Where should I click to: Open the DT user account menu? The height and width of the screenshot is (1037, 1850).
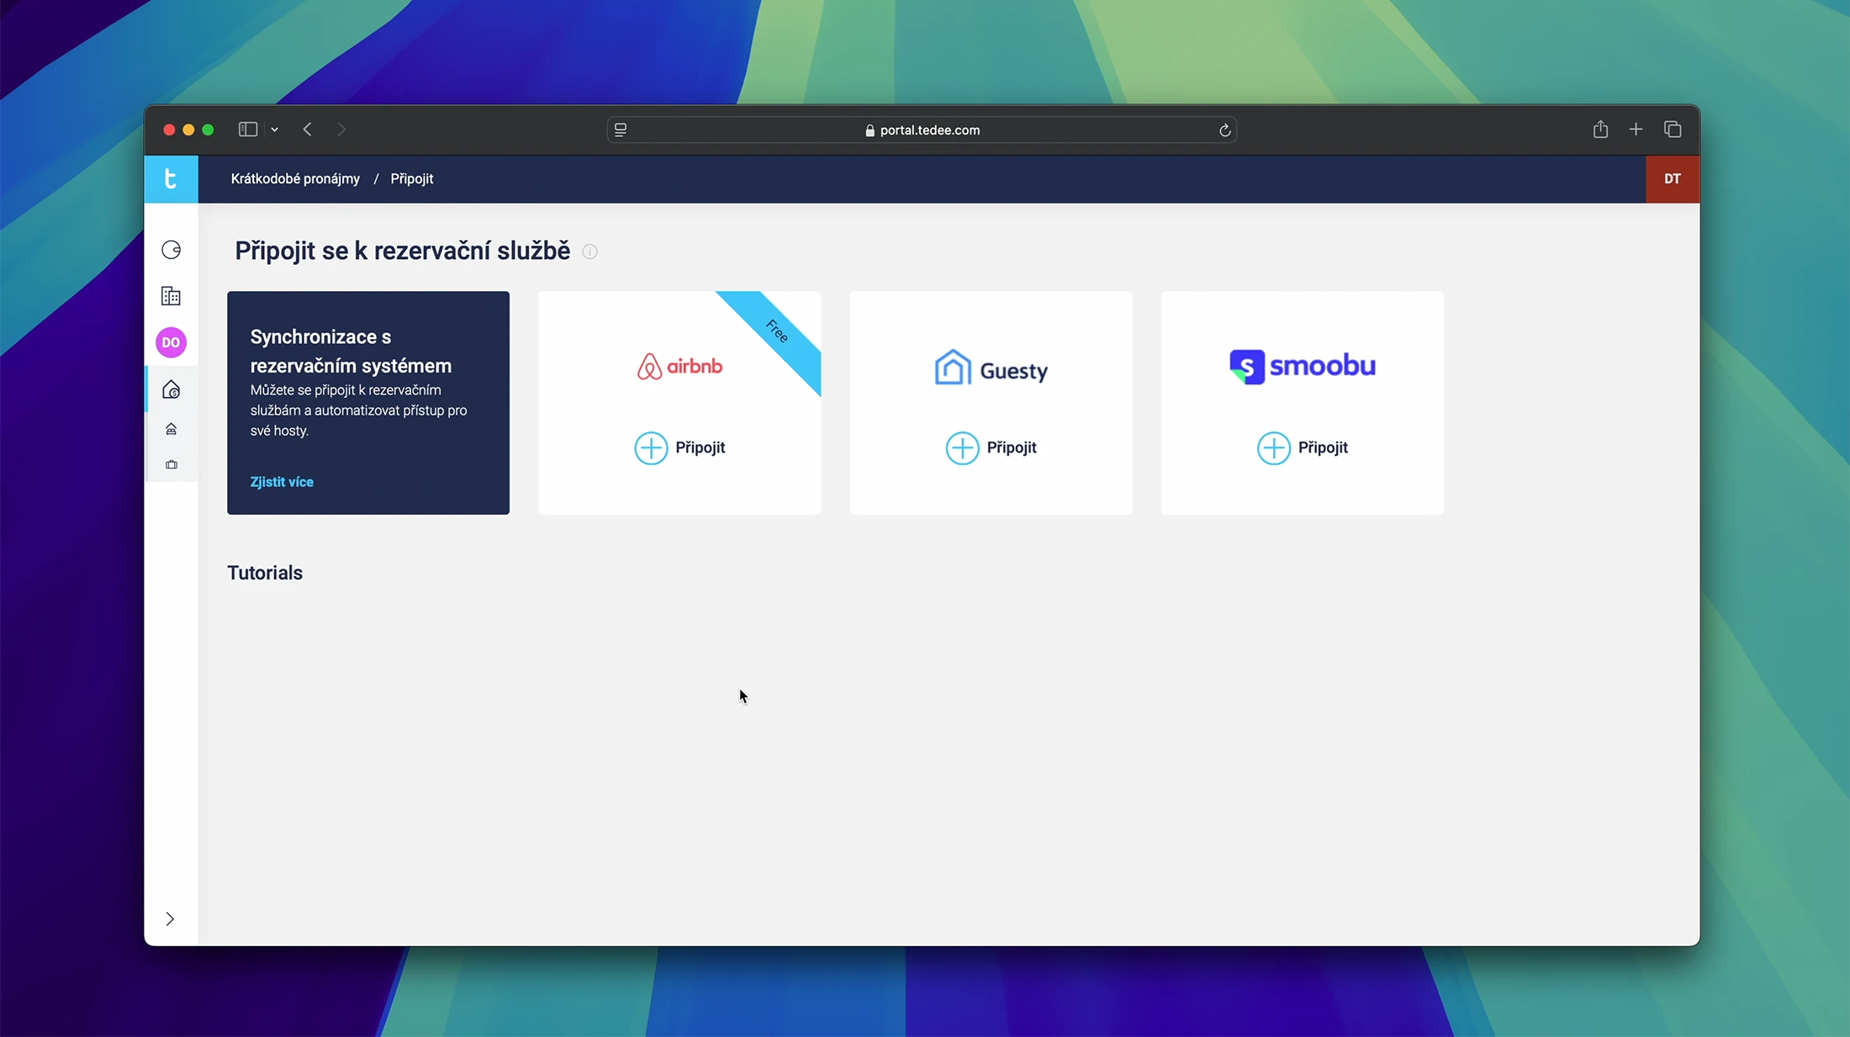click(x=1672, y=178)
